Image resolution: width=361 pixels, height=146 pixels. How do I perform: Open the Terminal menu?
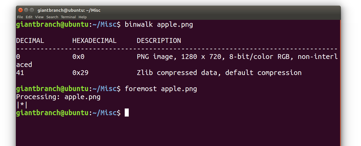pyautogui.click(x=68, y=17)
